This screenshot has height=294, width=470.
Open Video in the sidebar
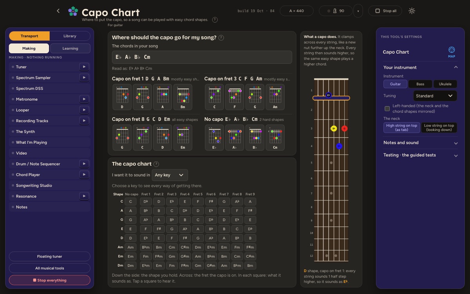(49, 153)
